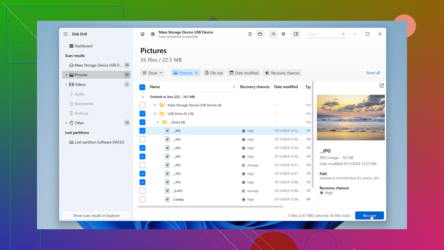This screenshot has height=250, width=444.
Task: Open the Recovery chances filter
Action: [282, 73]
